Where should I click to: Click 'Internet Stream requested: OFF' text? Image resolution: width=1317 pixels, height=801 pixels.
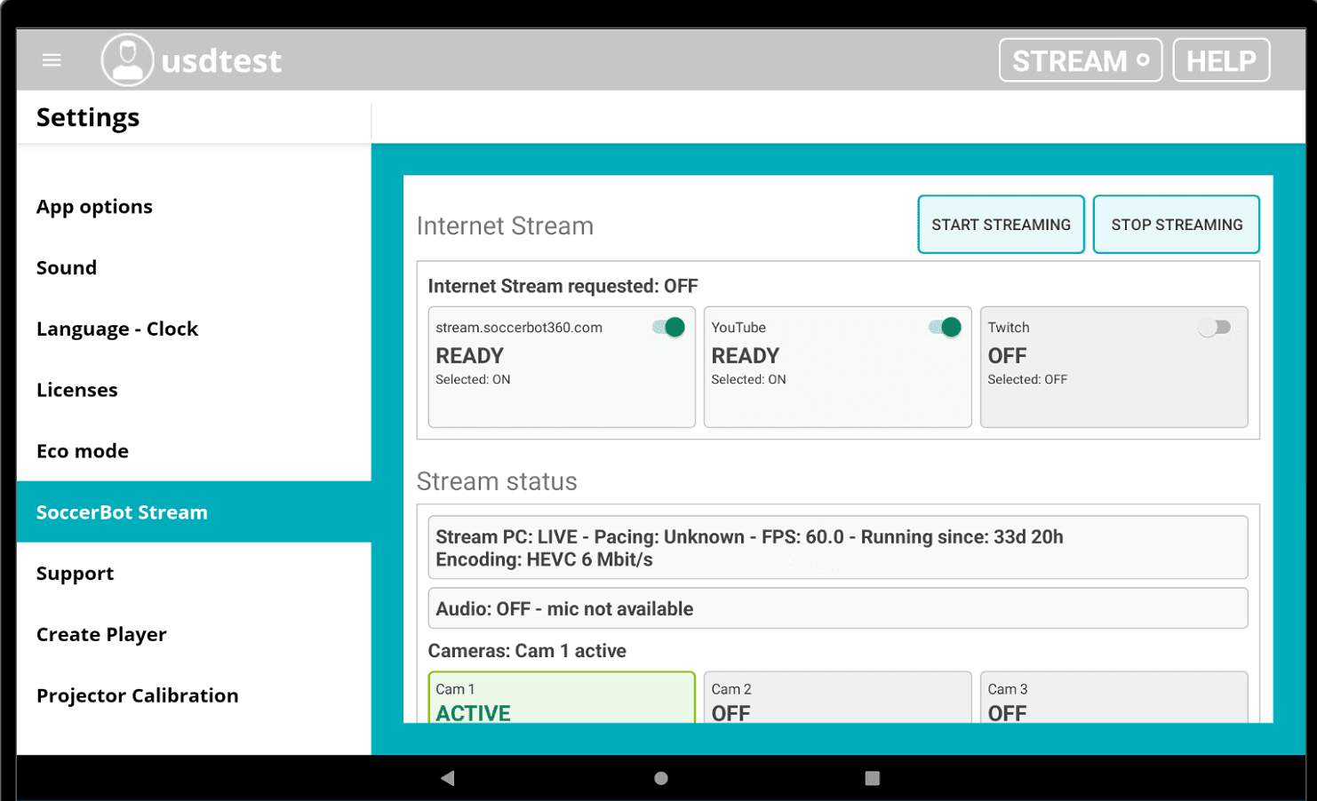[x=563, y=286]
